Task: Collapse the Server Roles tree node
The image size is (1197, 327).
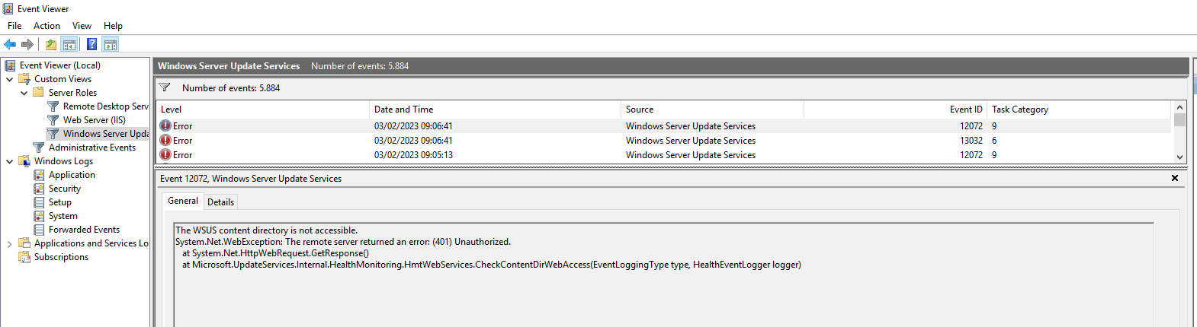Action: 24,93
